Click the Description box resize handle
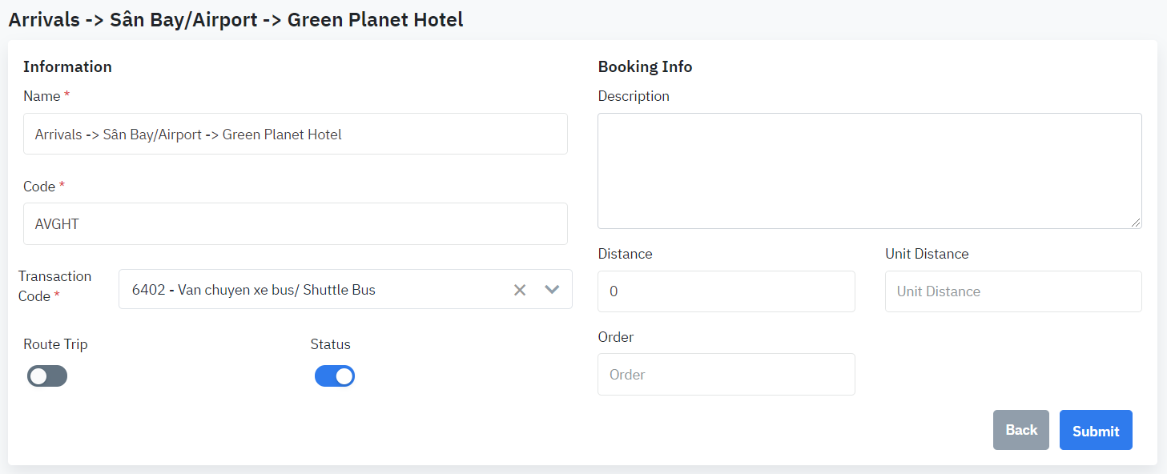This screenshot has height=474, width=1167. click(1137, 223)
